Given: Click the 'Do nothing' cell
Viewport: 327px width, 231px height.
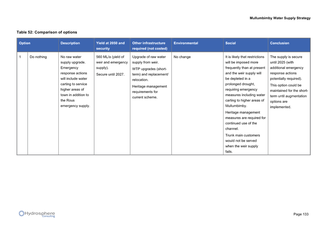Looking at the screenshot, I should [43, 103].
